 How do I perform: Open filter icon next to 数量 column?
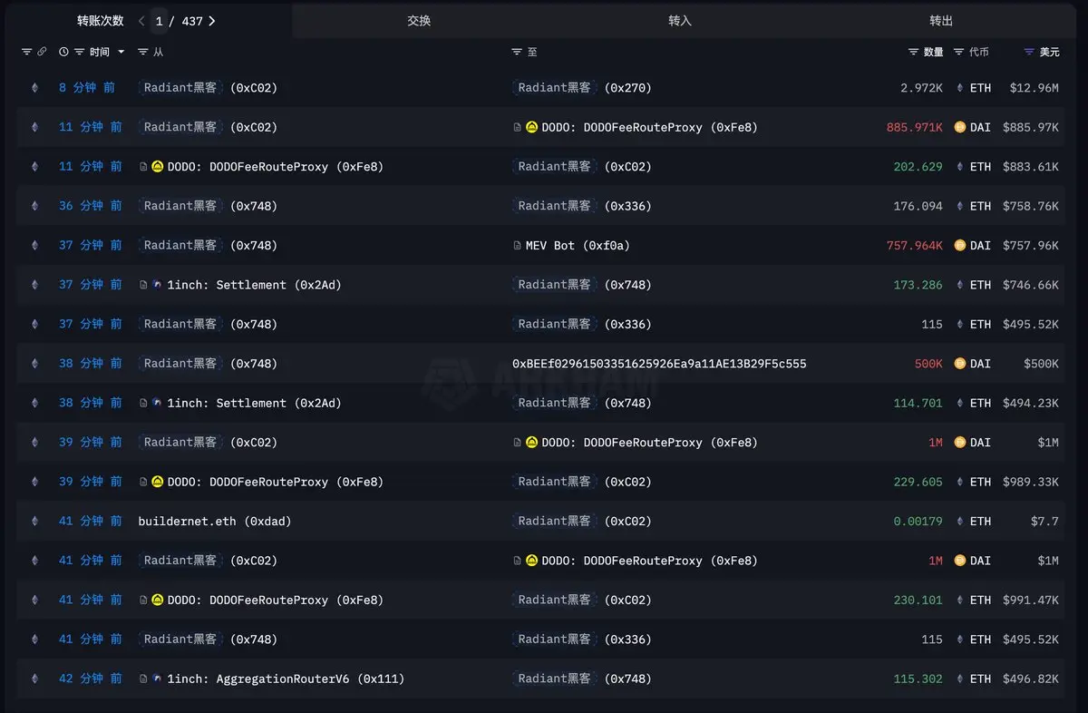(x=914, y=53)
